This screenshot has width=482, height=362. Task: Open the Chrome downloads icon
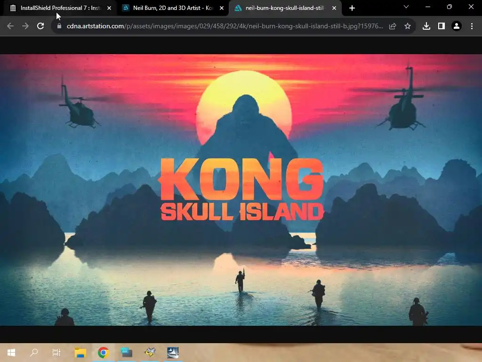click(x=426, y=26)
